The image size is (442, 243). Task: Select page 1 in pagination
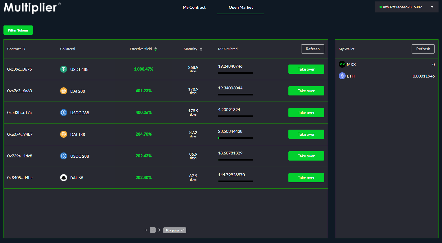click(153, 230)
